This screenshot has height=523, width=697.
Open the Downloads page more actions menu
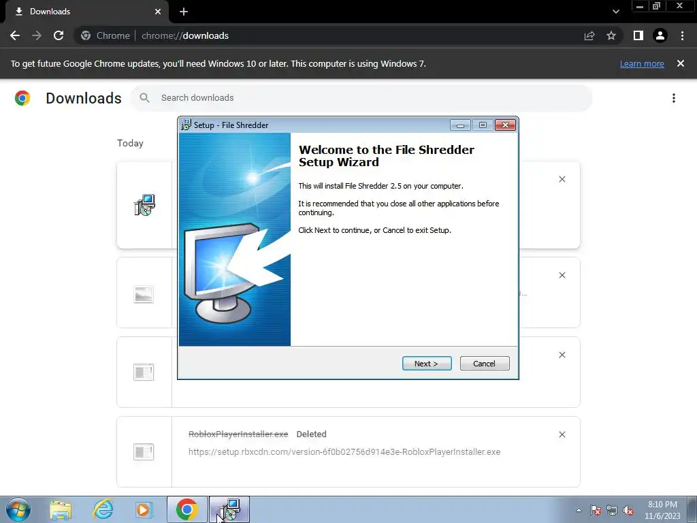tap(674, 98)
